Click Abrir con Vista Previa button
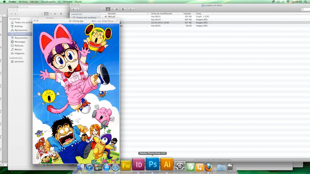310x174 pixels. coord(102,21)
